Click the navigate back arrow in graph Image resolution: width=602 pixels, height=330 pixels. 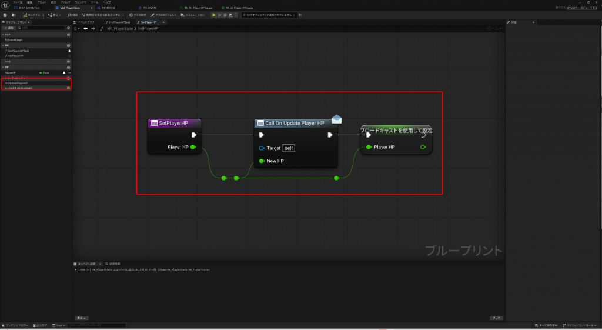[85, 28]
